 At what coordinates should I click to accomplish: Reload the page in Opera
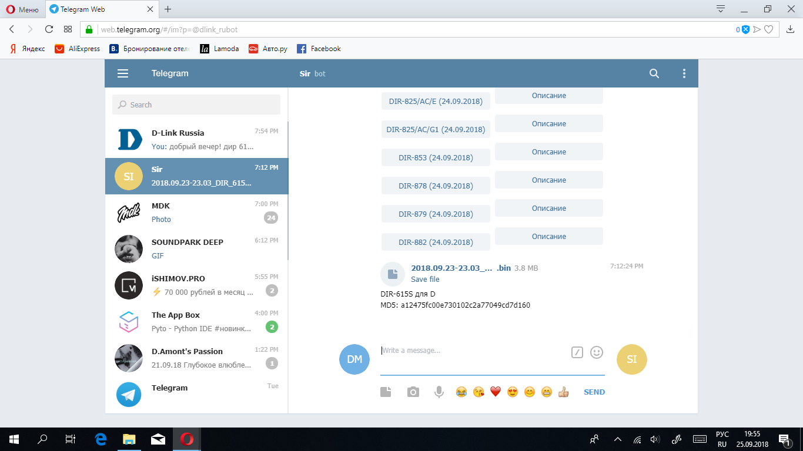tap(49, 29)
